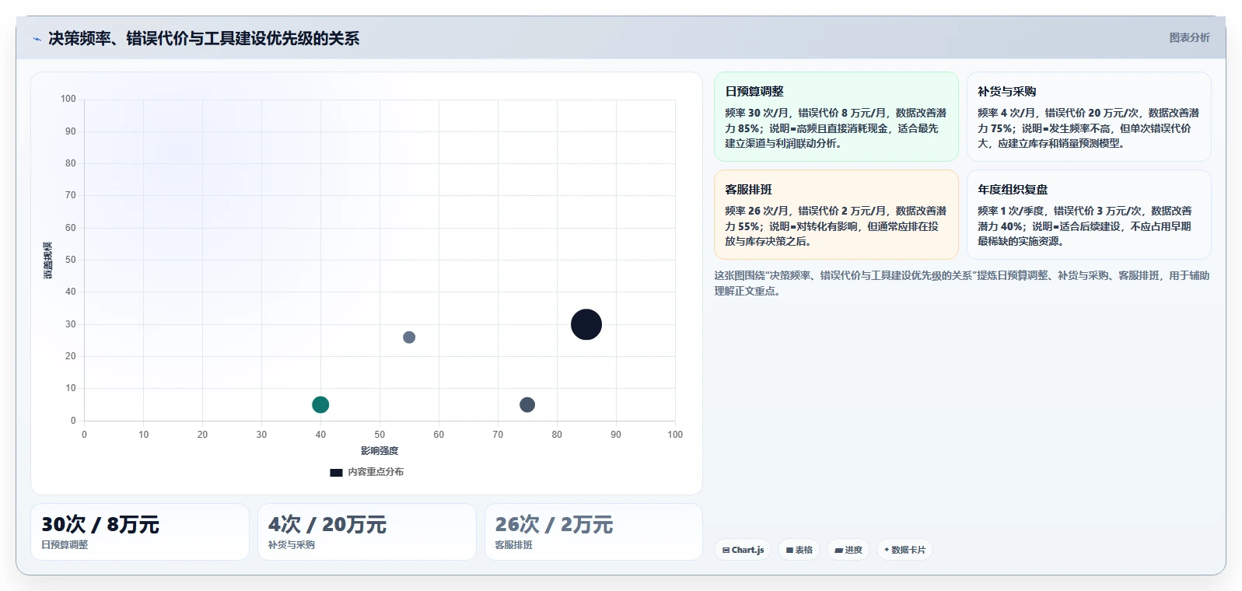This screenshot has width=1242, height=591.
Task: Click the page title 决策频率、错误代价与工具建设优先级的关系
Action: click(204, 38)
